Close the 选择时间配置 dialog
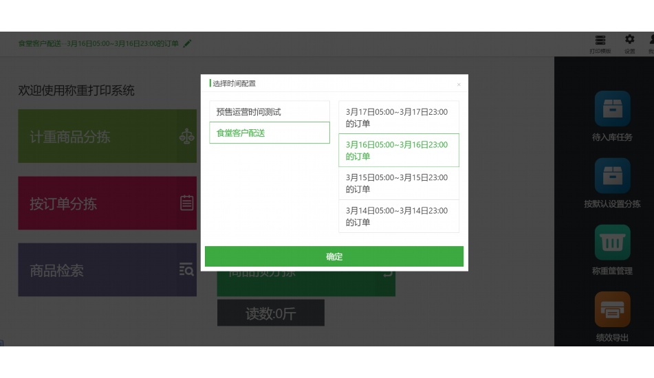This screenshot has height=378, width=654. [x=459, y=85]
